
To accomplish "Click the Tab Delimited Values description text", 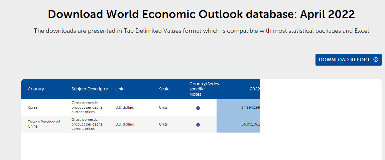I will [201, 31].
